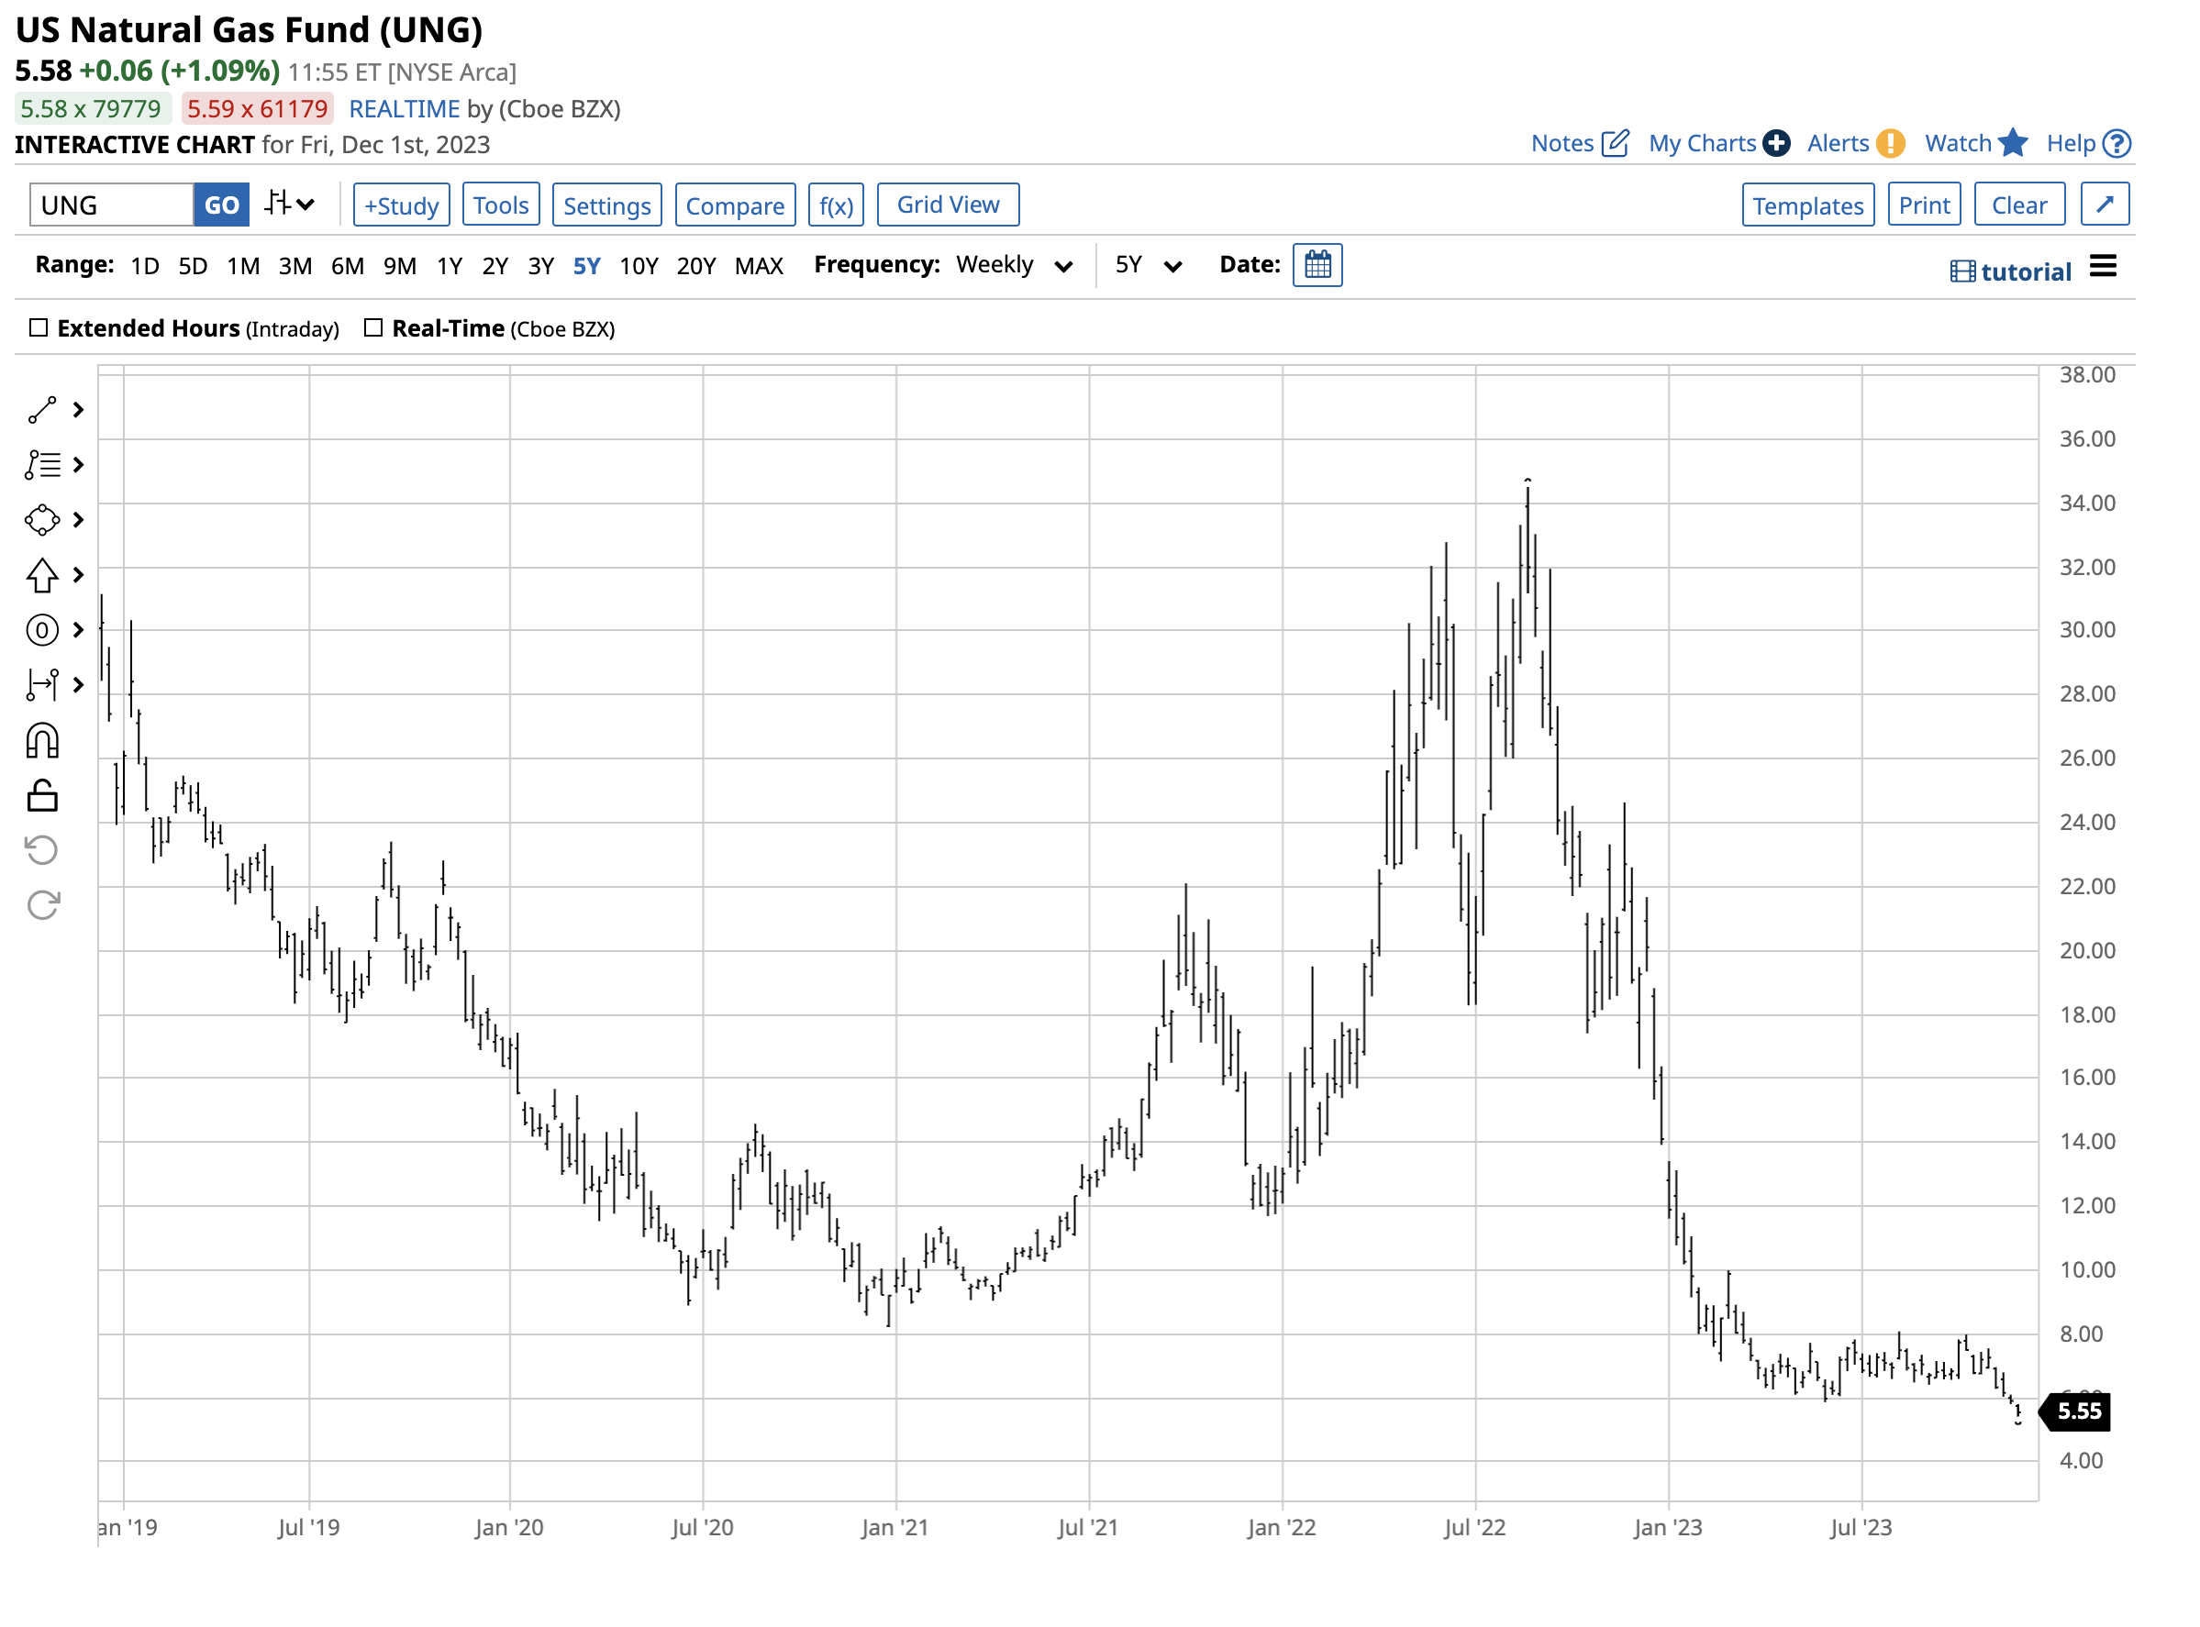Enable Extended Hours checkbox
Screen dimensions: 2200x1627
pyautogui.click(x=39, y=328)
